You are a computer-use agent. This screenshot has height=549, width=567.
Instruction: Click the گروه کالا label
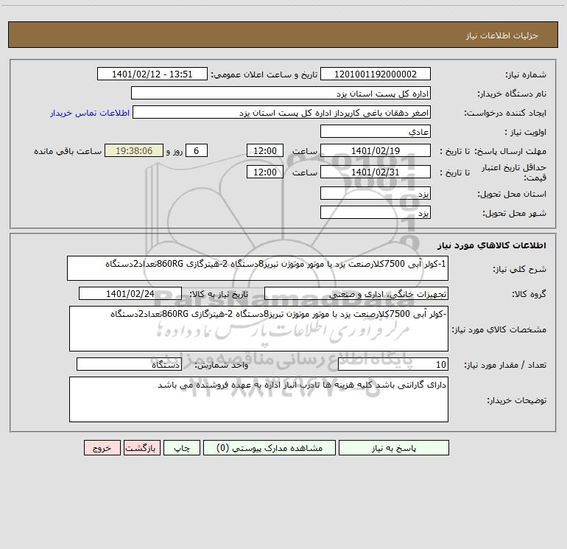point(529,294)
